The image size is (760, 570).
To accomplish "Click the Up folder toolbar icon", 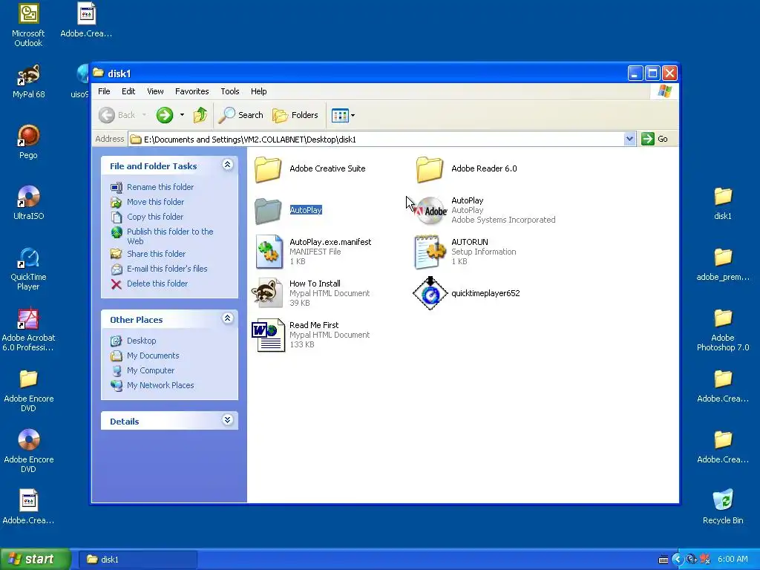I will (x=200, y=115).
